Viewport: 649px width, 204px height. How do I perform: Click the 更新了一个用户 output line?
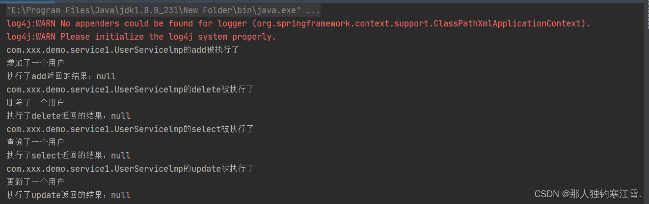[x=35, y=182]
